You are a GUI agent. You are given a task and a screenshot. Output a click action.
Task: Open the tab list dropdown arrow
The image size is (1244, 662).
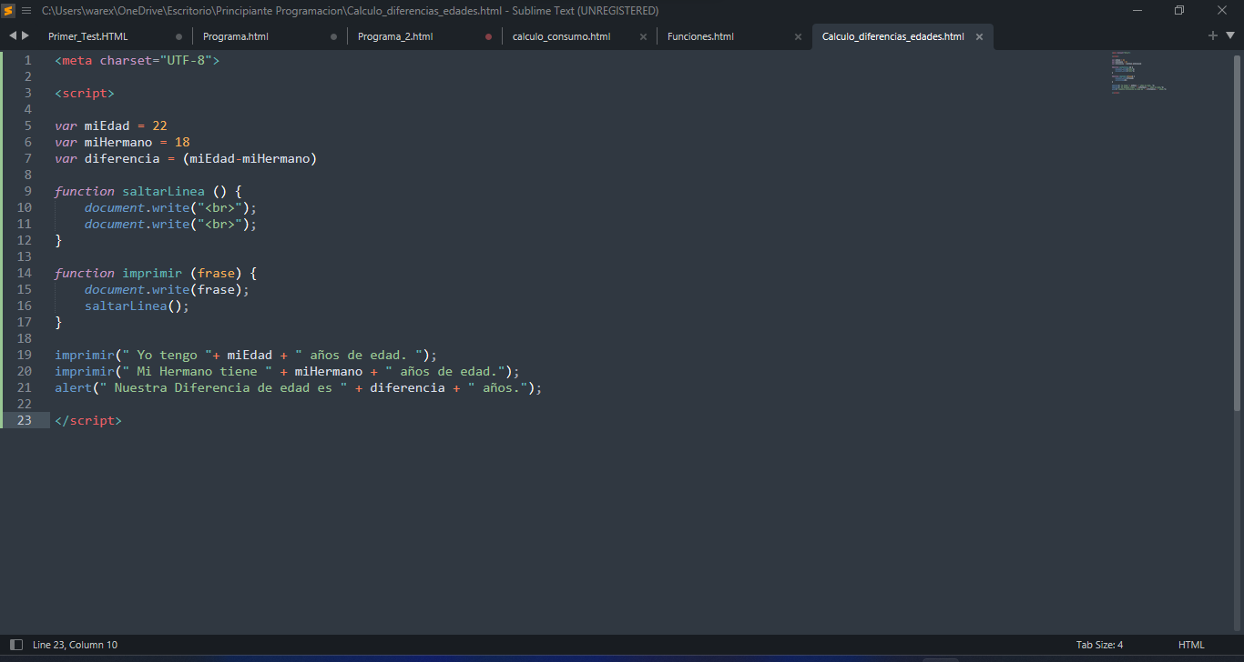(1229, 36)
